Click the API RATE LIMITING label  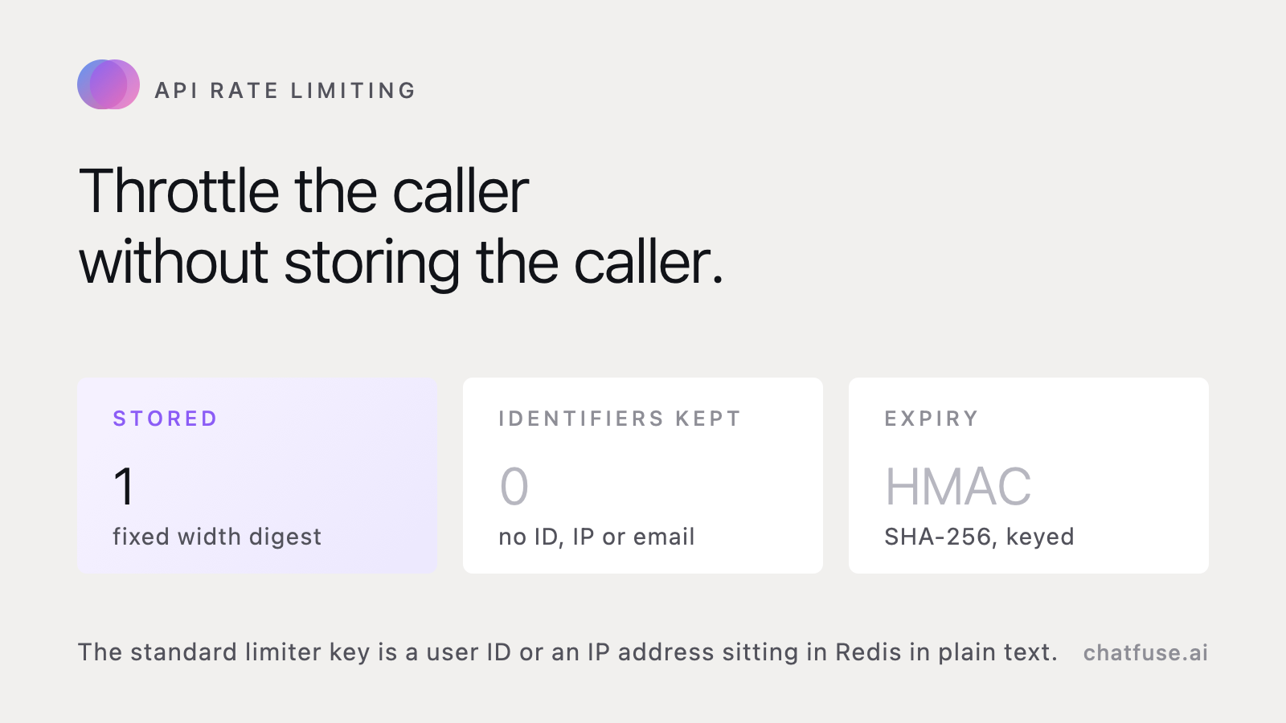(x=285, y=91)
